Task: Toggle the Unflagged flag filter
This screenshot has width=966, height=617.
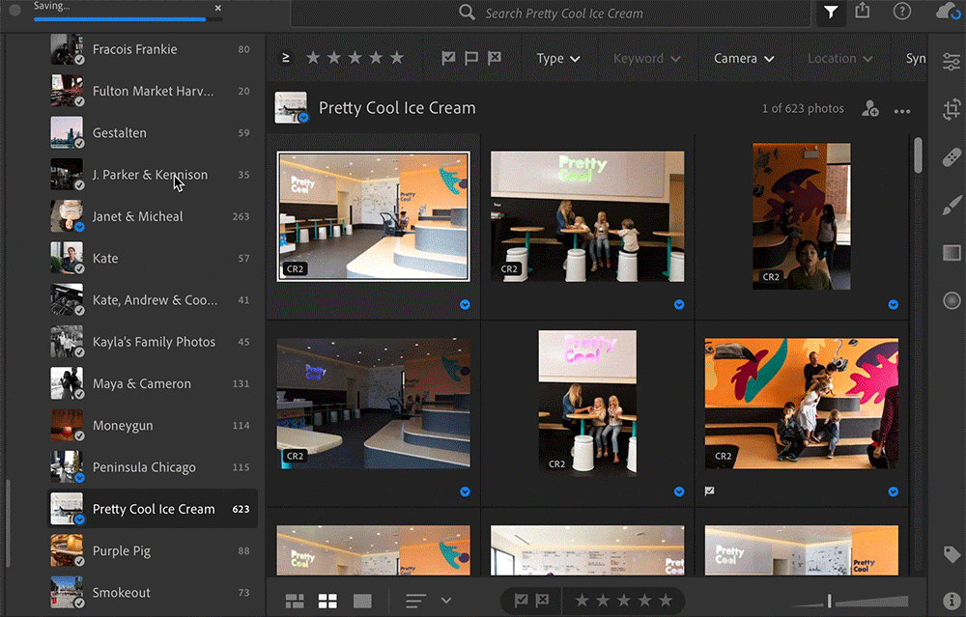Action: pos(471,58)
